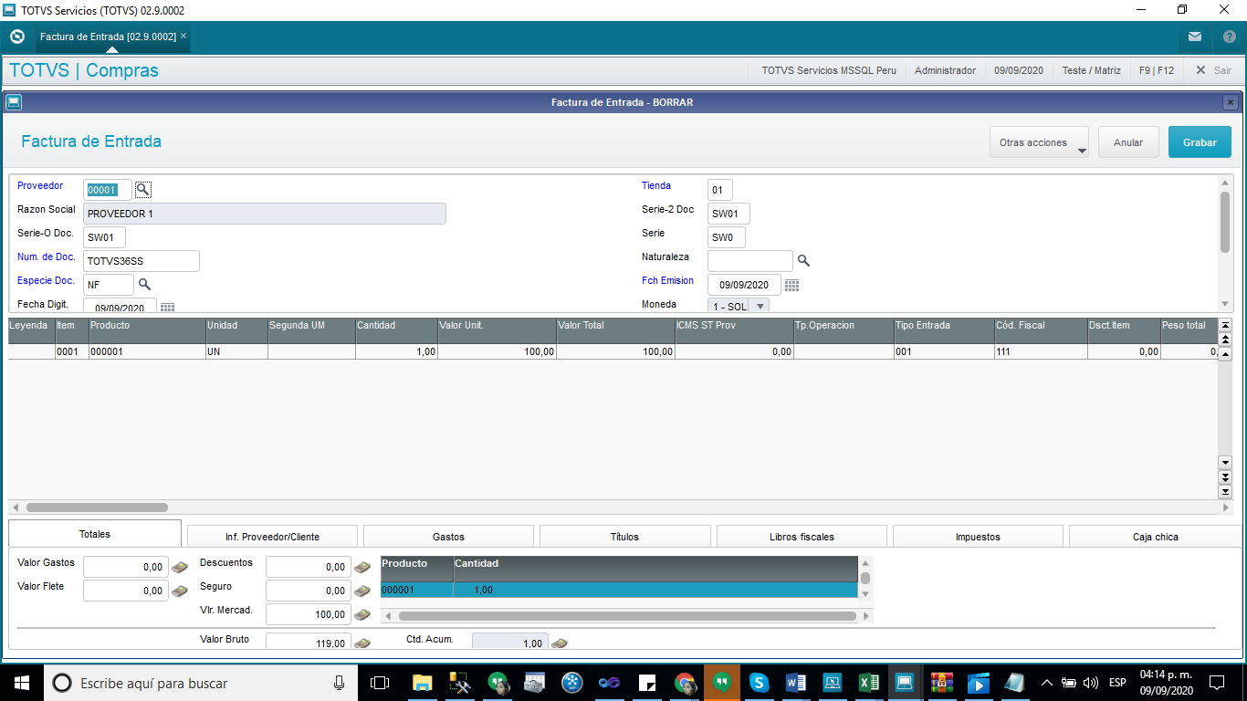Click the Sair exit button

pyautogui.click(x=1214, y=70)
